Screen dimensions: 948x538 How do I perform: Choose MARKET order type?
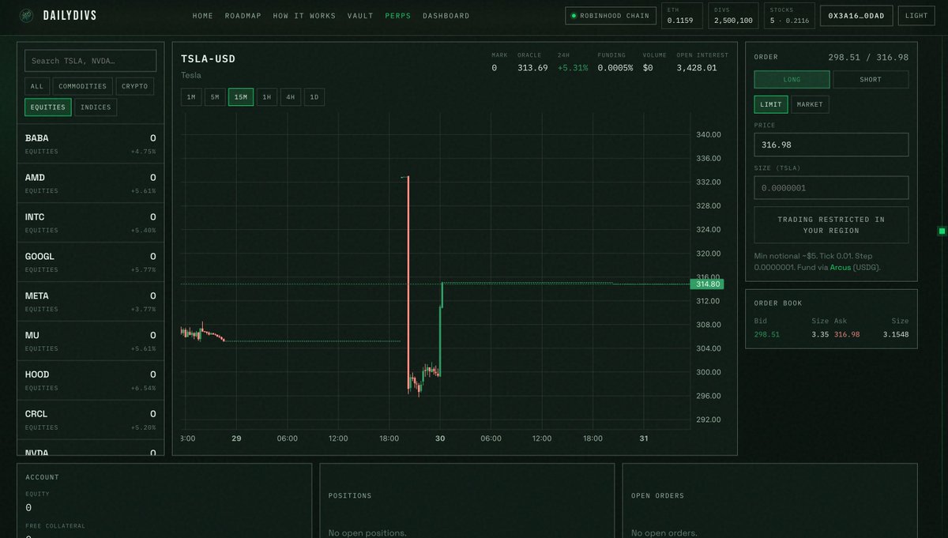811,104
